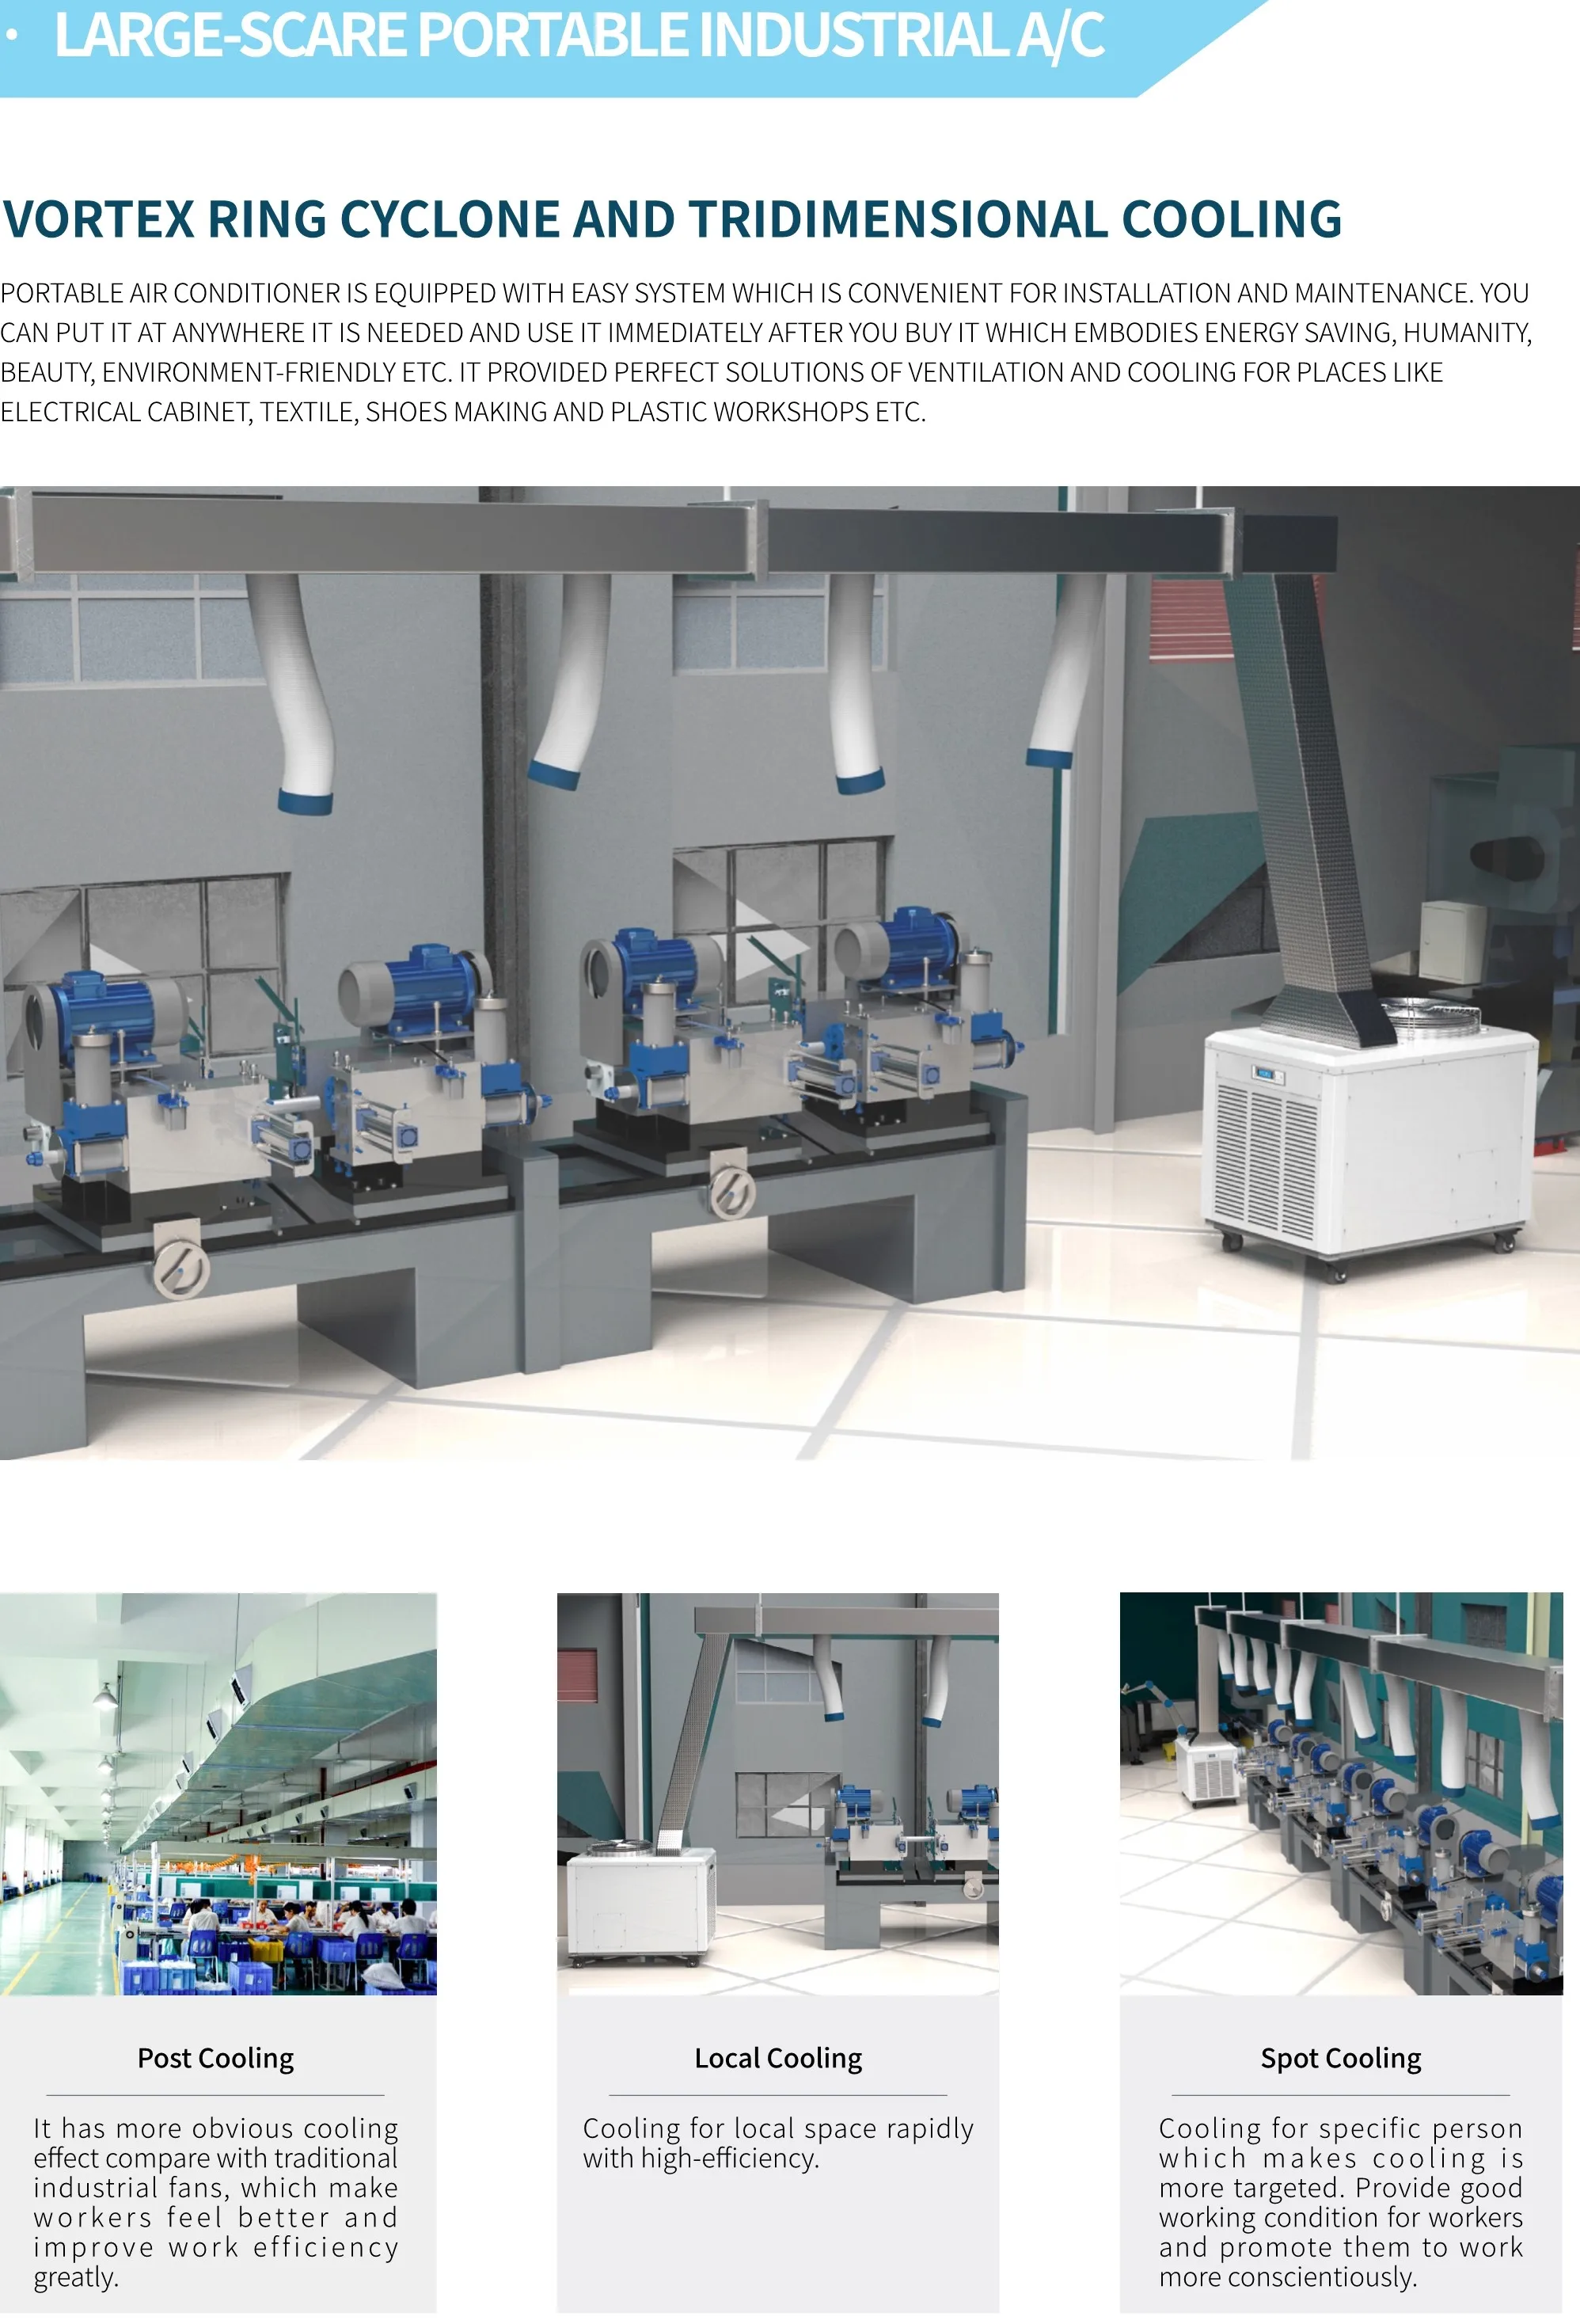Image resolution: width=1580 pixels, height=2324 pixels.
Task: Click the Post Cooling title
Action: pos(215,2058)
